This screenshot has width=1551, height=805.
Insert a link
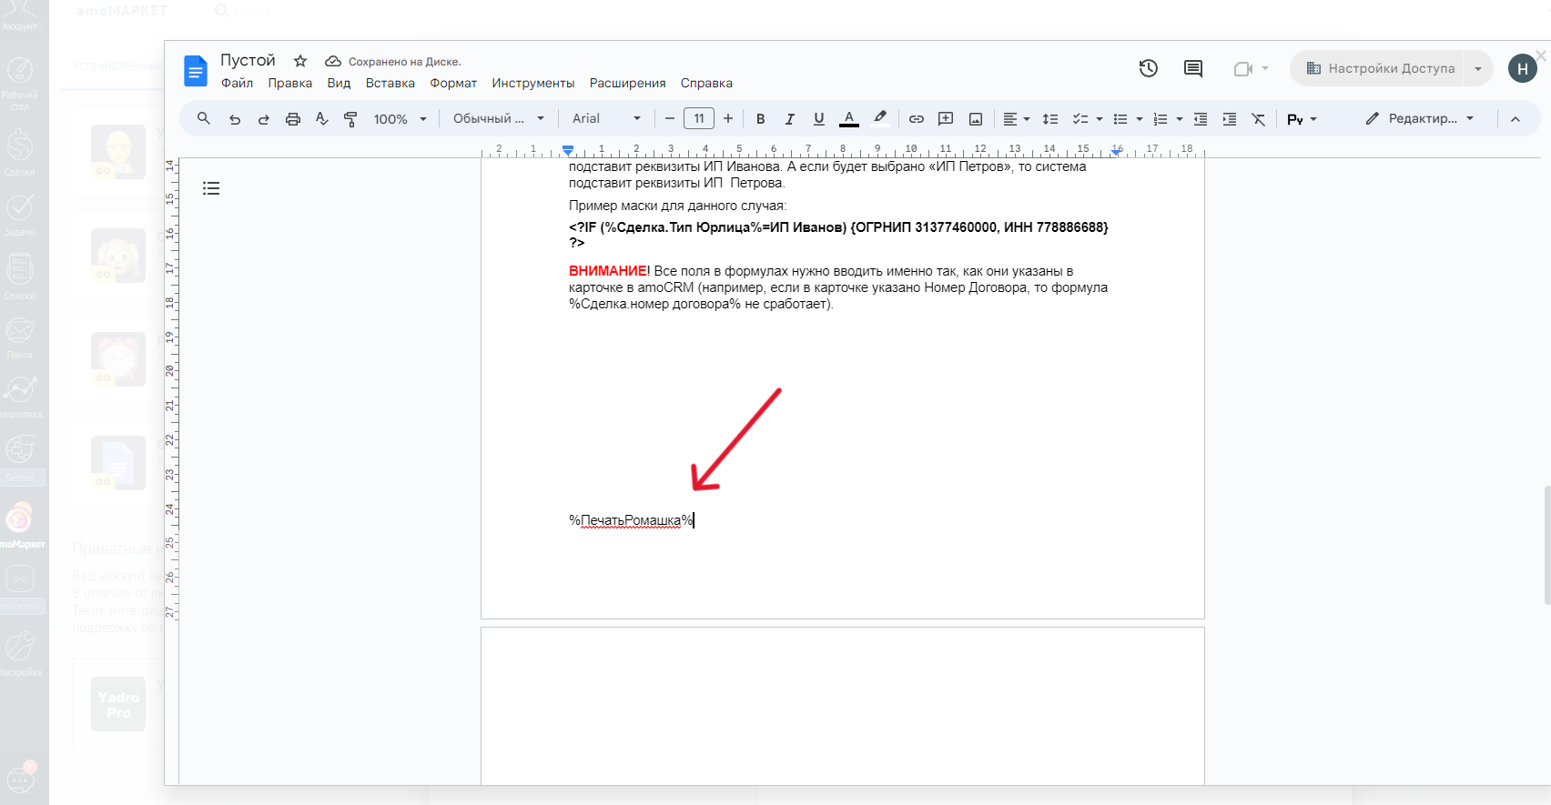coord(917,119)
